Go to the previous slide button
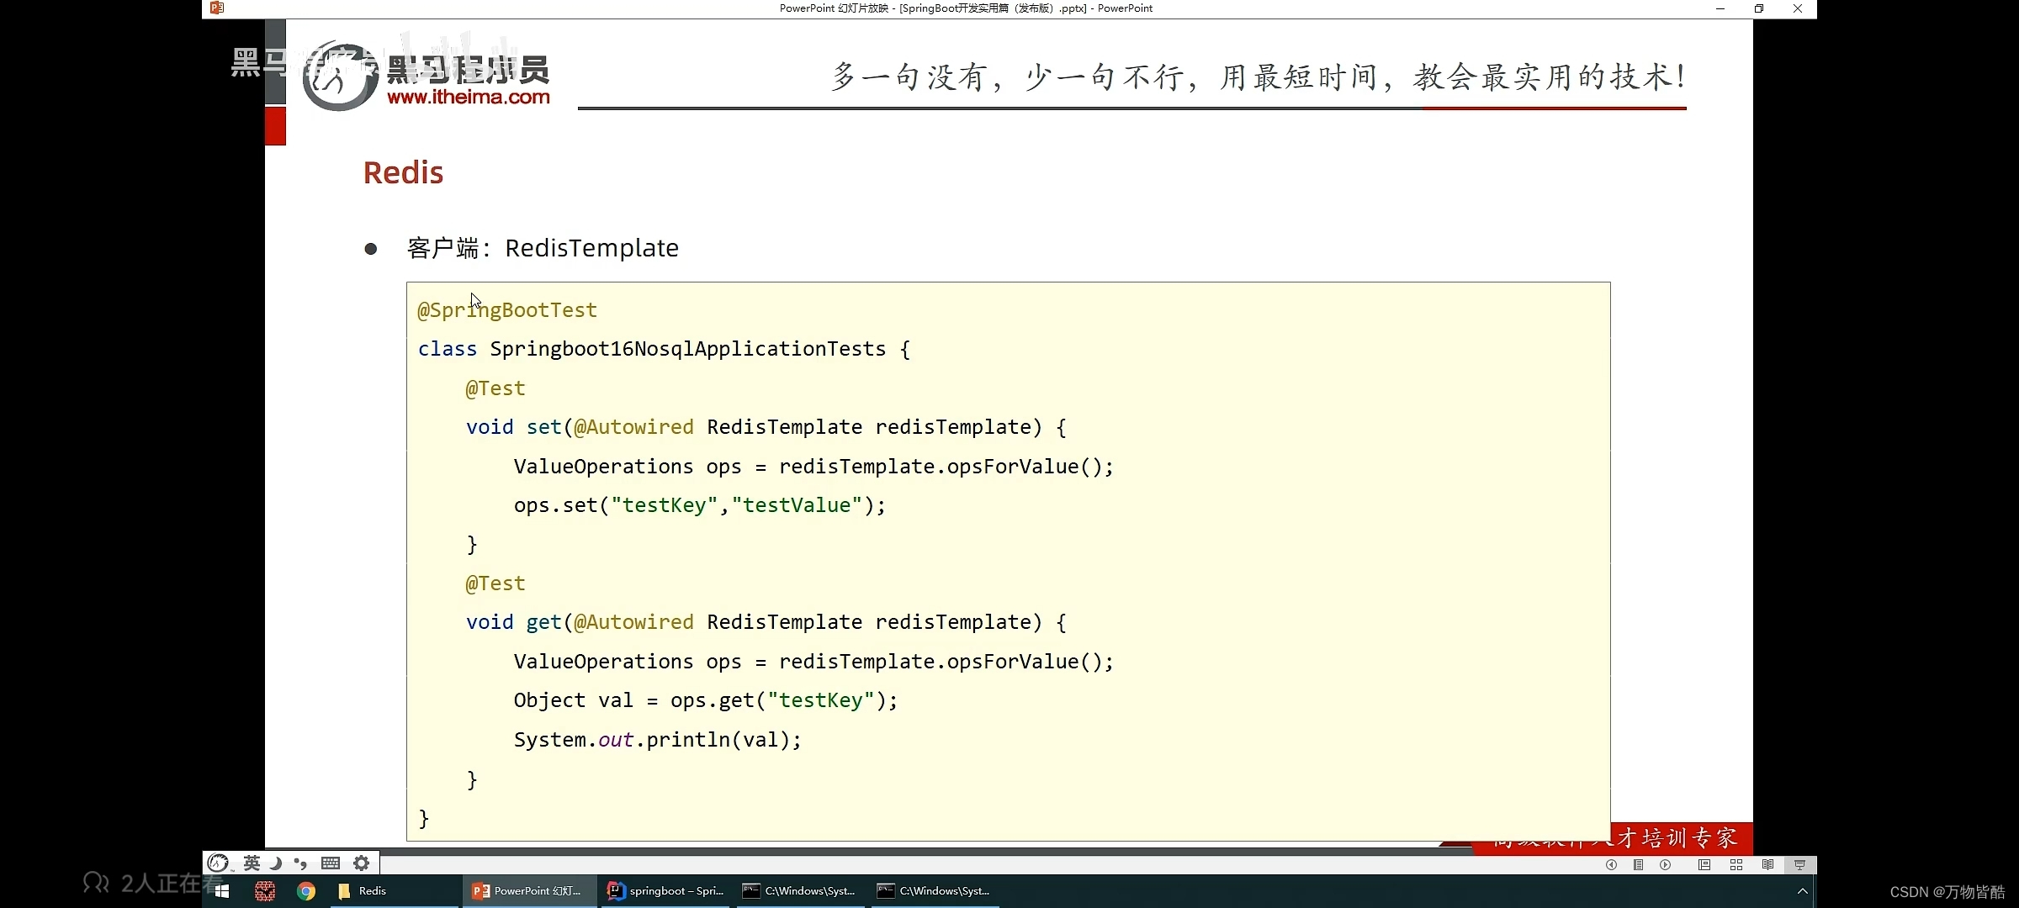The height and width of the screenshot is (908, 2019). click(1611, 865)
